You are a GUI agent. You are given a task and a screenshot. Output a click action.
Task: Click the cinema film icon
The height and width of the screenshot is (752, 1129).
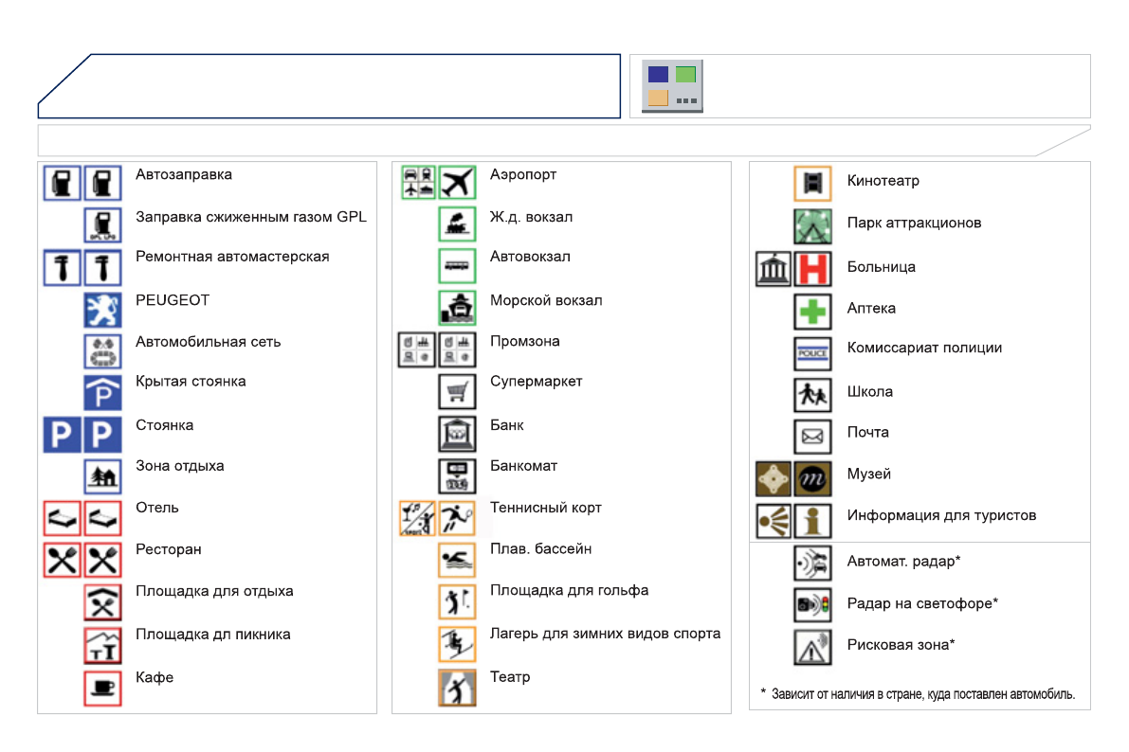(812, 183)
